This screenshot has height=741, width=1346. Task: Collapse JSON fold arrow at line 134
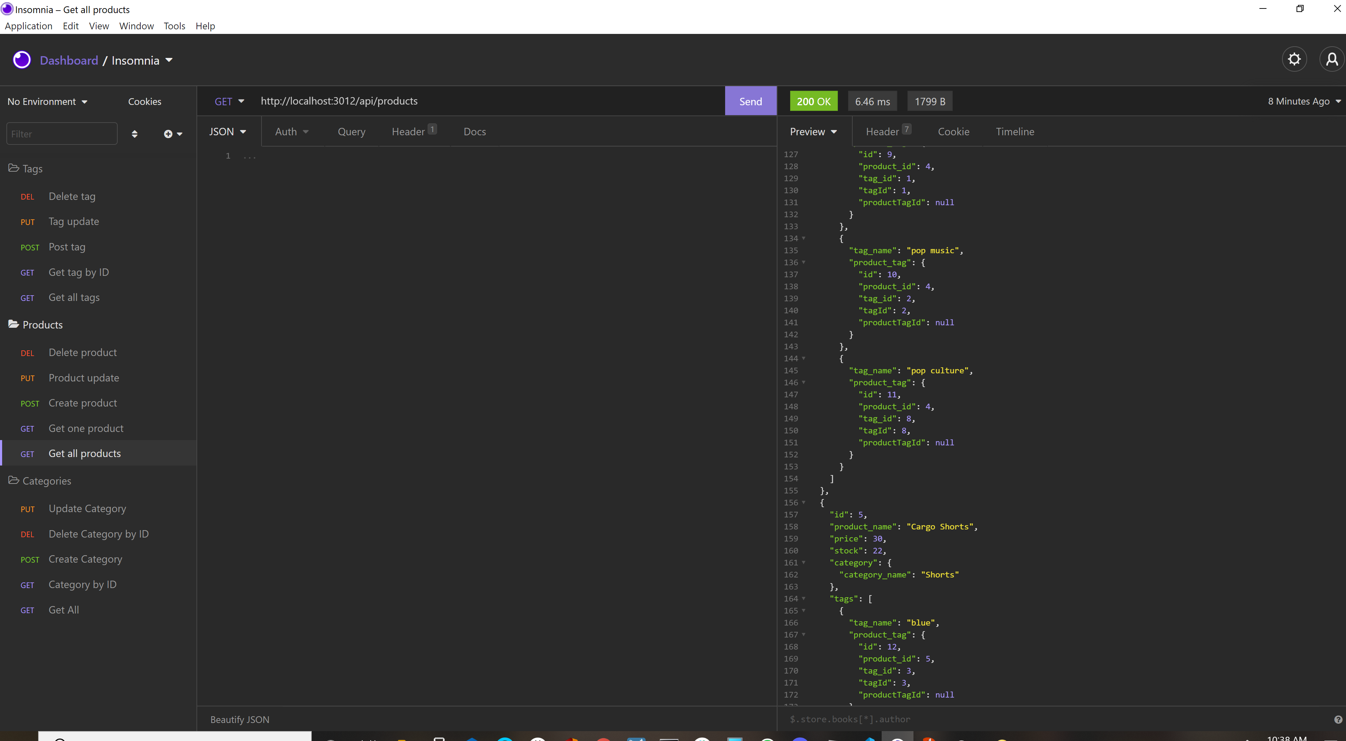click(804, 238)
